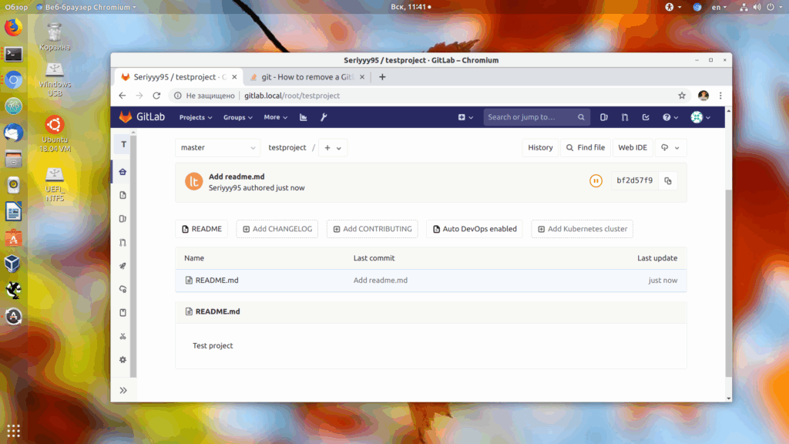789x444 pixels.
Task: Copy commit SHA bf2d57f9 to clipboard
Action: pos(668,180)
